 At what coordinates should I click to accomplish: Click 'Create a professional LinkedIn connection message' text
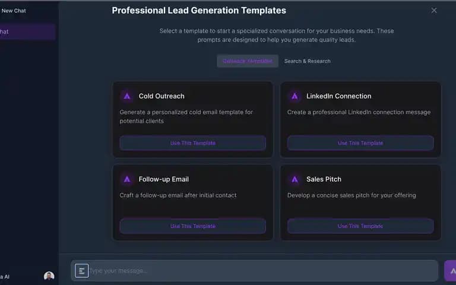point(359,112)
